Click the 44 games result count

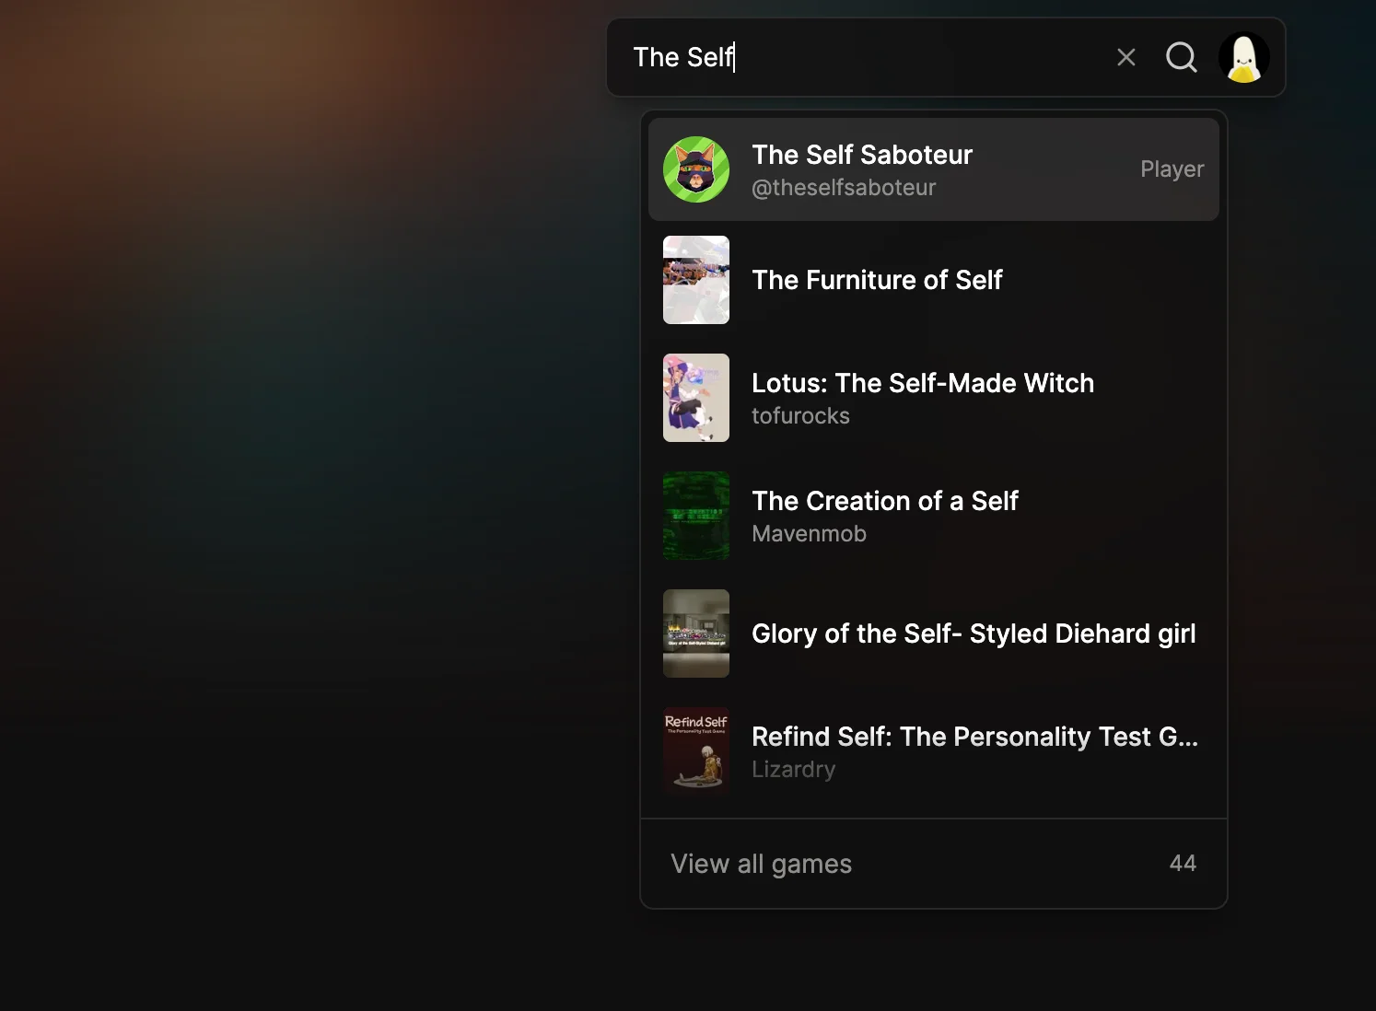[x=1183, y=864]
